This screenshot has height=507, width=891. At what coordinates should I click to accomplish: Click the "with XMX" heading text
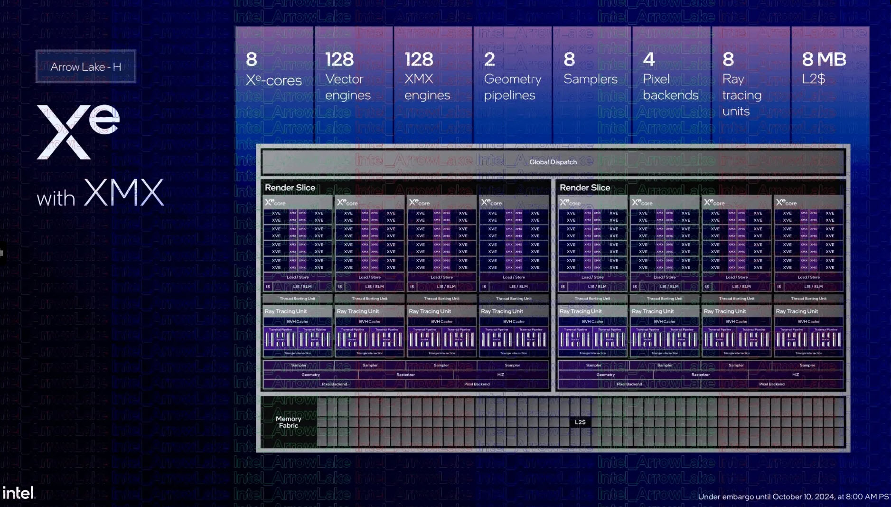101,193
